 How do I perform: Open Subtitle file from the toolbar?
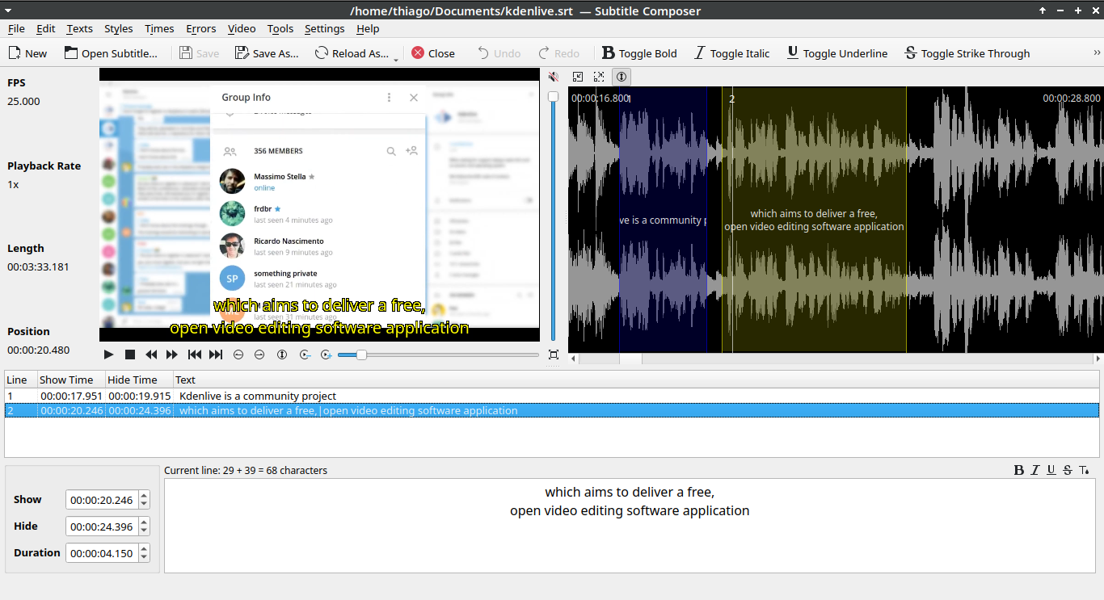[111, 53]
